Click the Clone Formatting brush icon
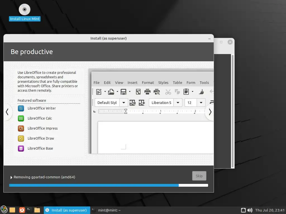The width and height of the screenshot is (286, 214). pyautogui.click(x=201, y=92)
